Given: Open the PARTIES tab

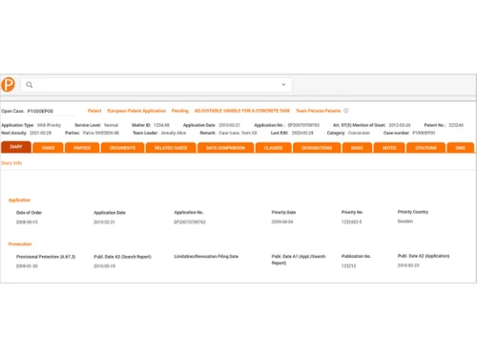Looking at the screenshot, I should (82, 148).
